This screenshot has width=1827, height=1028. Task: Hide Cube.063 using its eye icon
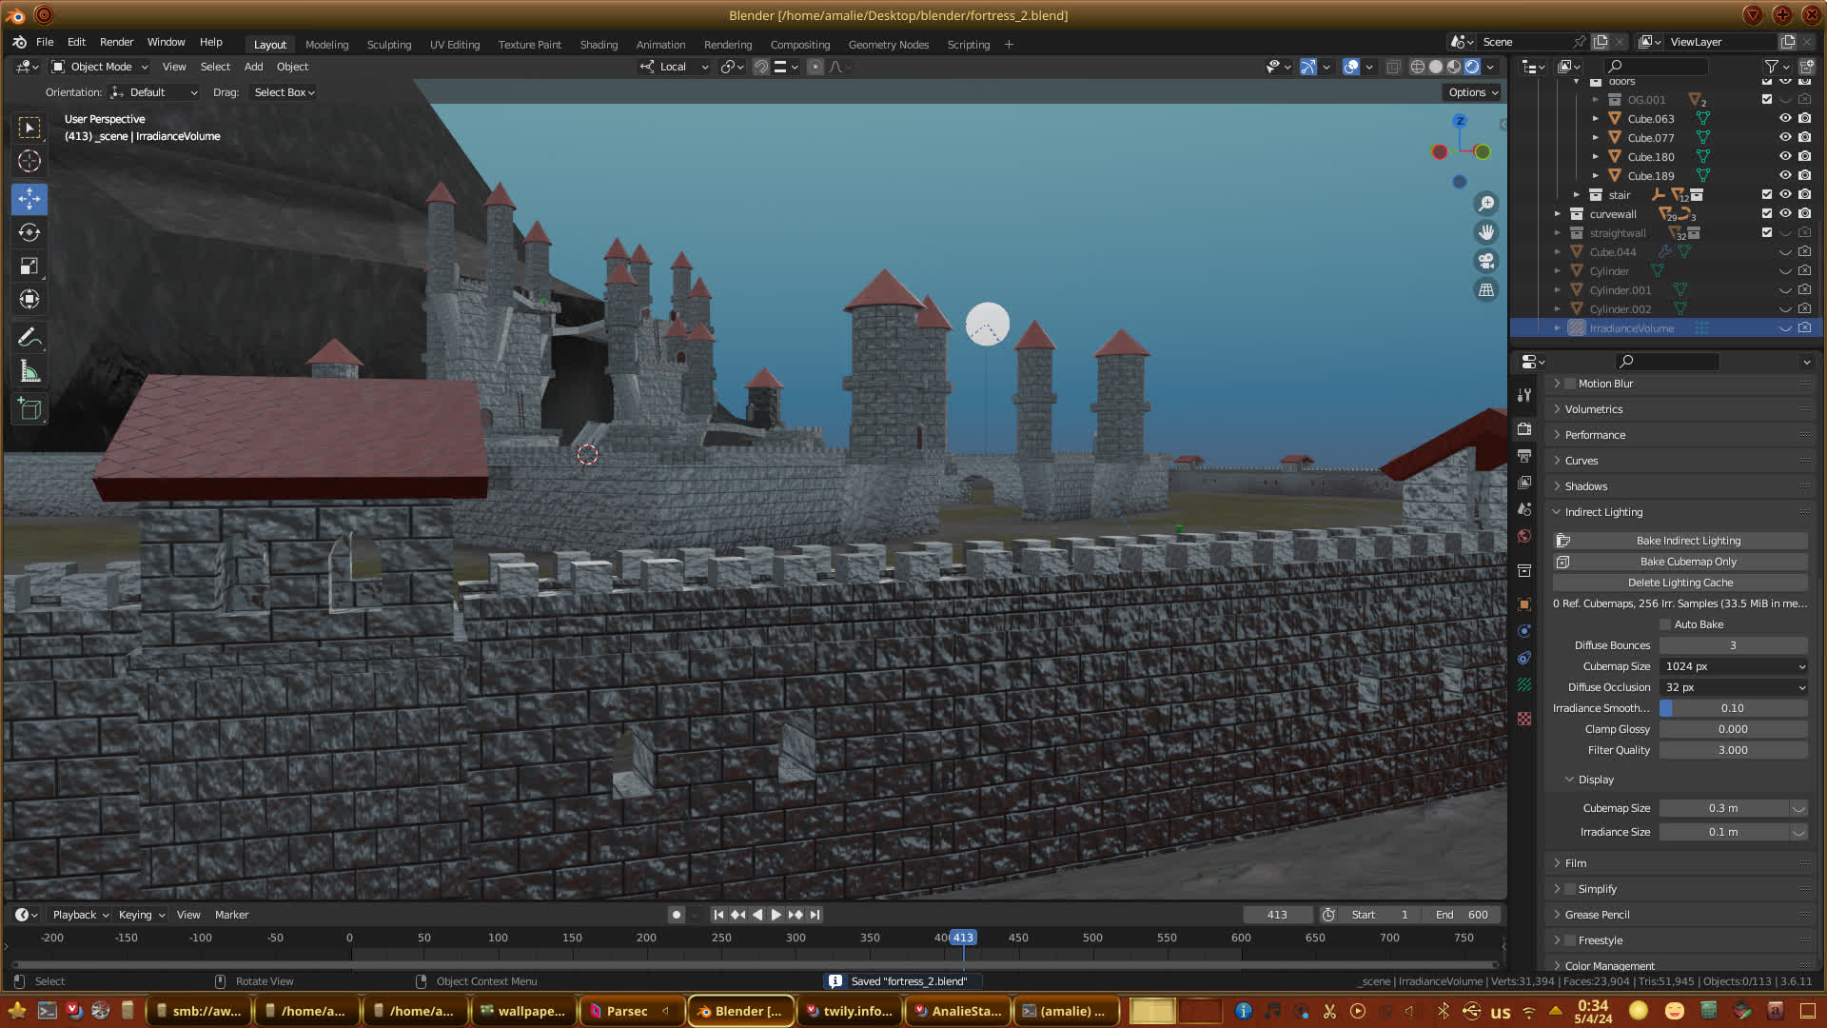tap(1785, 119)
